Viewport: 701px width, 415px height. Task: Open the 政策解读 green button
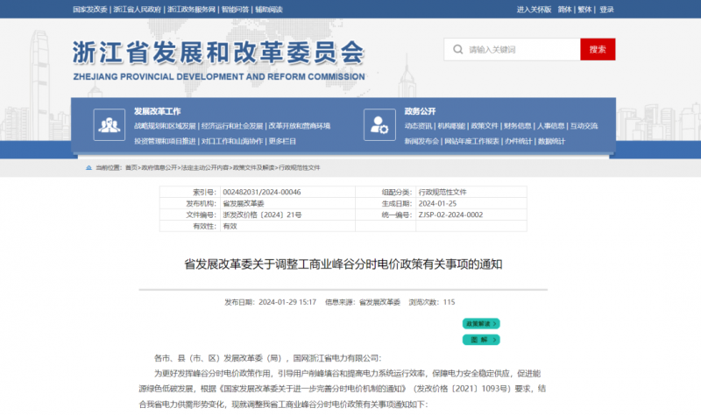tap(481, 324)
